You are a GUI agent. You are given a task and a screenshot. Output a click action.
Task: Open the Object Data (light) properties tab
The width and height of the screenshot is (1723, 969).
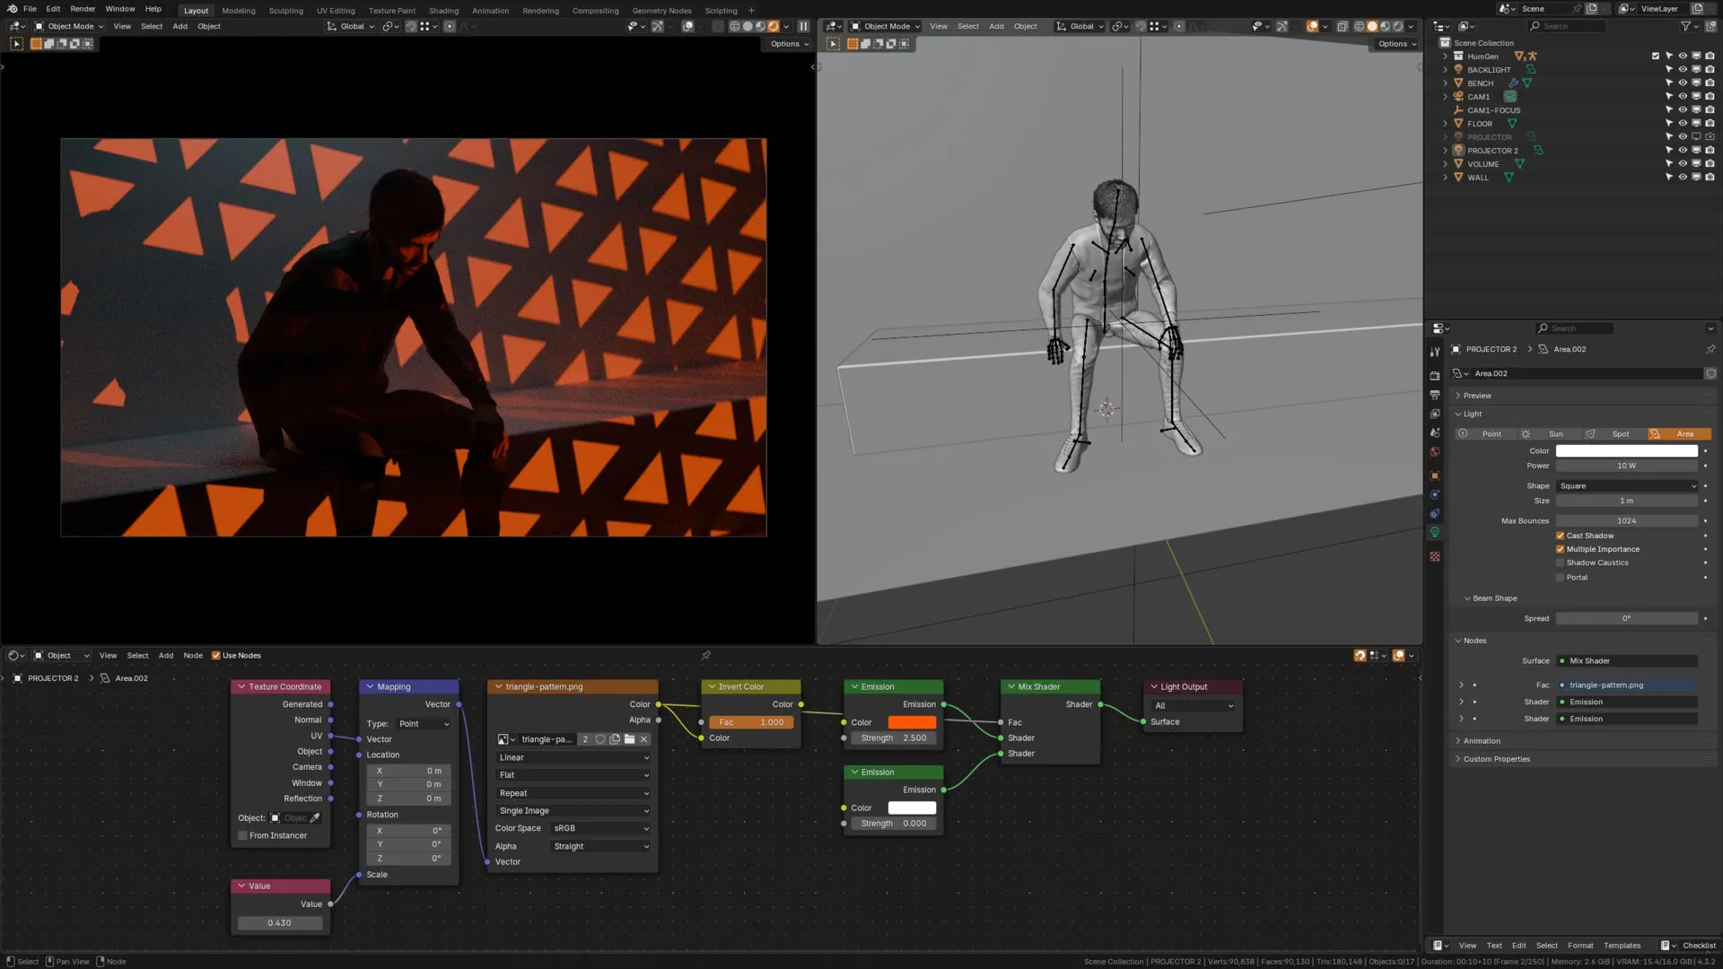[x=1435, y=532]
